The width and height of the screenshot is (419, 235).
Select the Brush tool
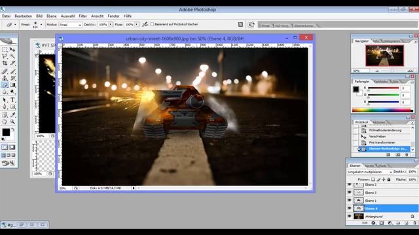12,71
